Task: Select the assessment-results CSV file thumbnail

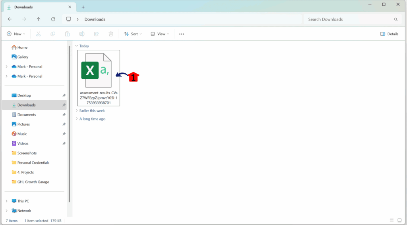Action: [96, 70]
